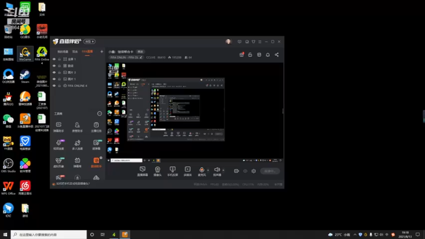Hide the 图片 3 source

54,72
